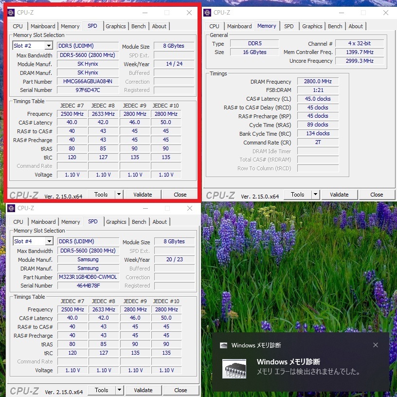Click the Week/Year value 14 / 24
The width and height of the screenshot is (397, 397).
coord(174,64)
